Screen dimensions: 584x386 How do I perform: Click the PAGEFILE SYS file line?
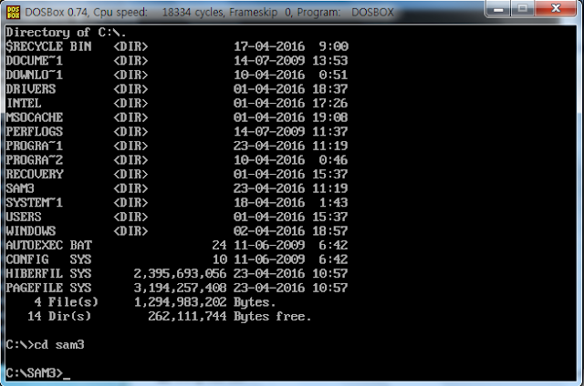(49, 288)
